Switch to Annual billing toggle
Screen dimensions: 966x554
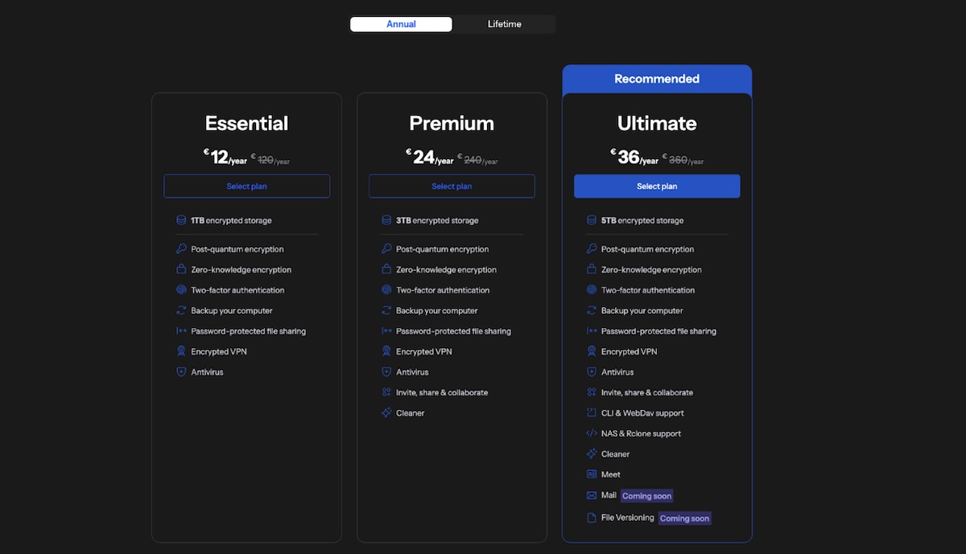click(401, 24)
